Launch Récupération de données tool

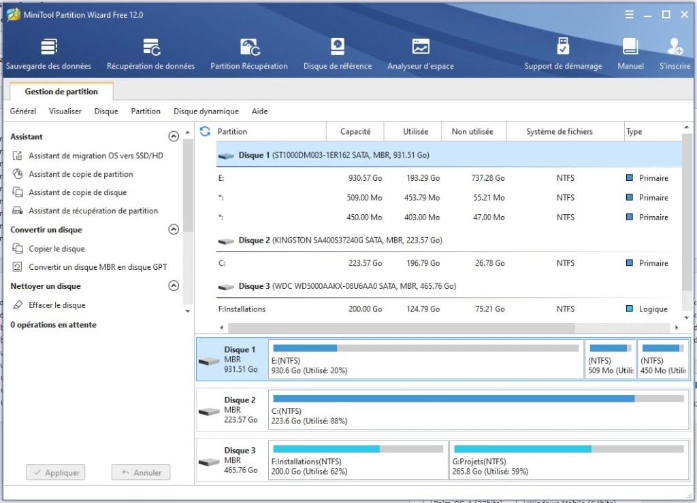(x=150, y=54)
